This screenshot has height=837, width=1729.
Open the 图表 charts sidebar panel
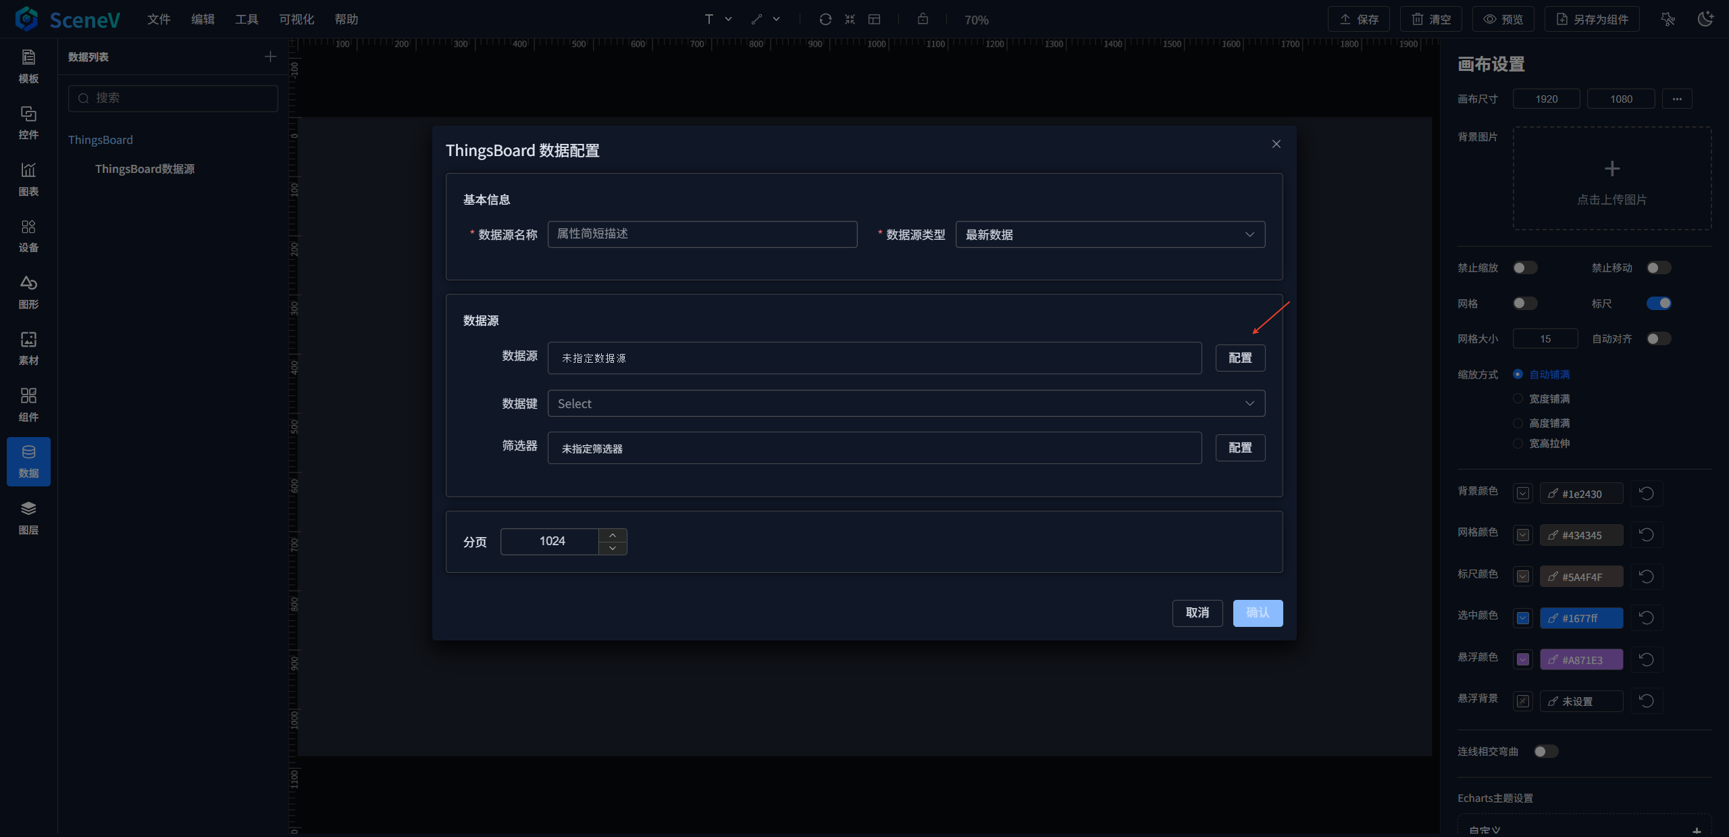click(28, 180)
